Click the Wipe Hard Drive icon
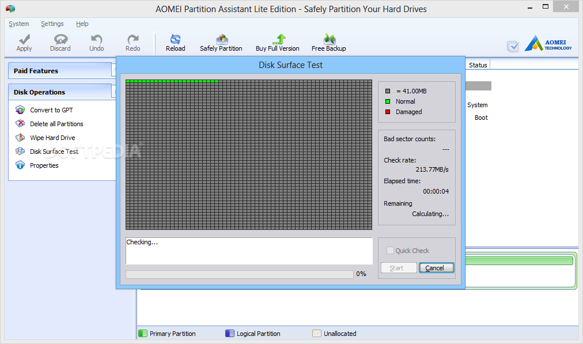Image resolution: width=583 pixels, height=344 pixels. point(20,137)
